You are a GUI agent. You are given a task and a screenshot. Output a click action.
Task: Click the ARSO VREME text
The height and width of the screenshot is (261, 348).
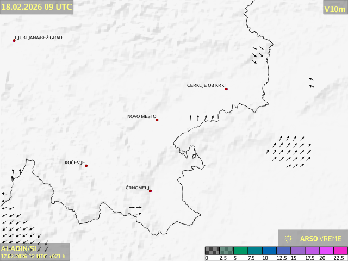coord(320,239)
